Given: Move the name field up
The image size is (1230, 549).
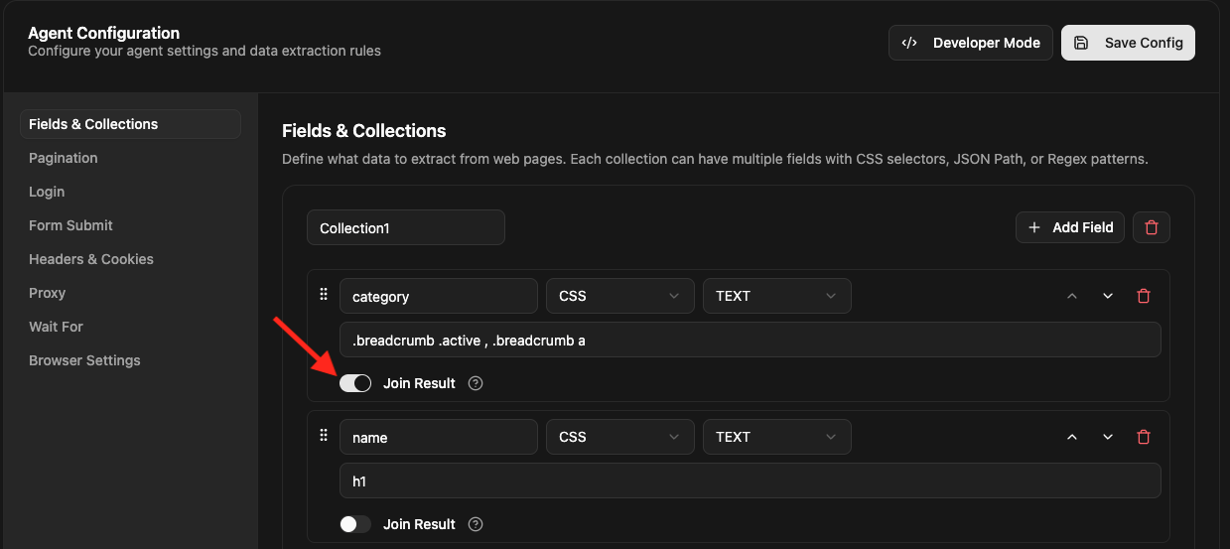Looking at the screenshot, I should (x=1072, y=437).
